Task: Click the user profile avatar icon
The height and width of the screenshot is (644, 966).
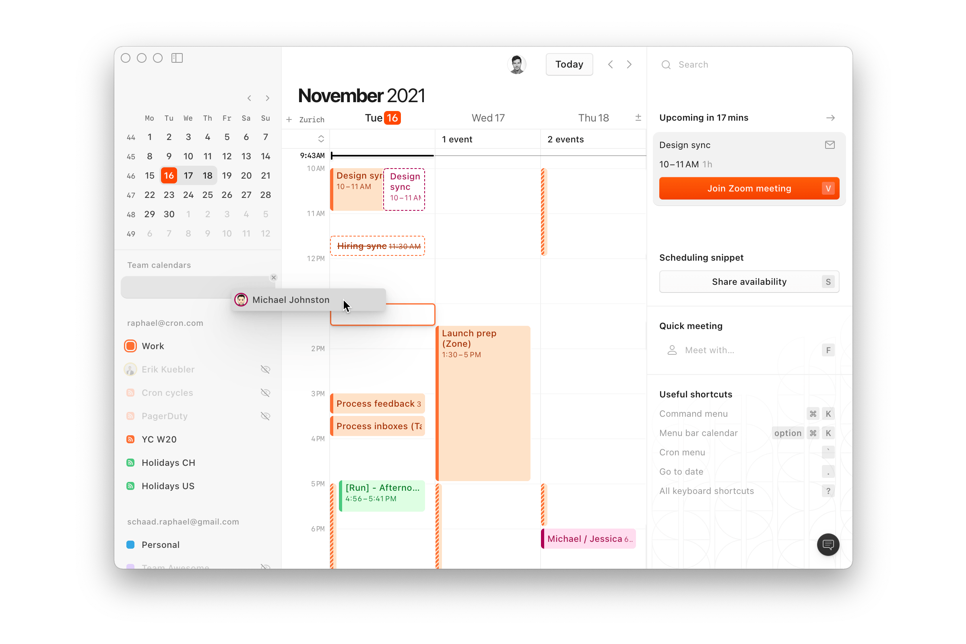Action: click(517, 64)
